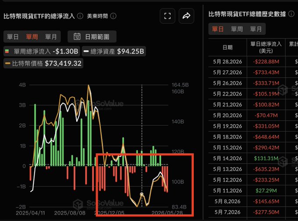The image size is (298, 221).
Task: Select the 5月 20,2026 date cell
Action: pos(227,115)
